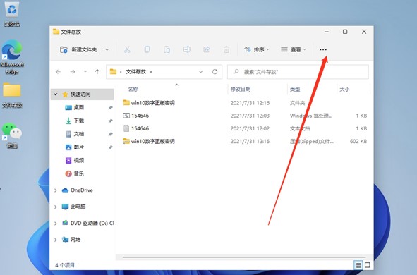Open the 查看 view dropdown
417x275 pixels.
point(294,49)
